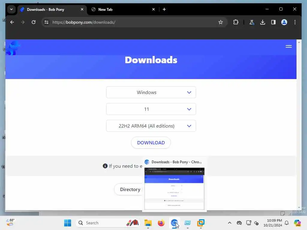Screen dimensions: 307x230
Task: Open the clock showing 10:09 PM
Action: coord(273,223)
